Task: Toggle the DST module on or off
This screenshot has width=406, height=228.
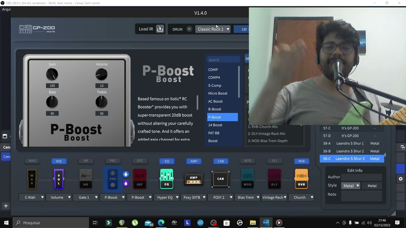Action: coord(140,161)
